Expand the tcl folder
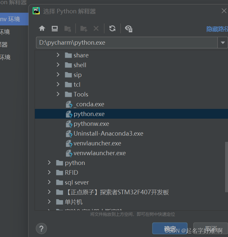The width and height of the screenshot is (228, 237). (58, 84)
